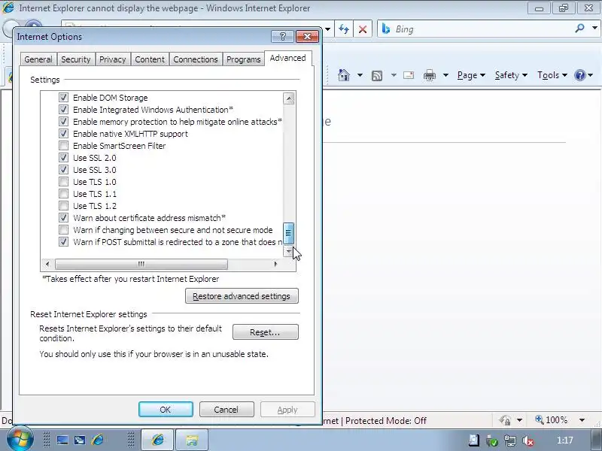602x451 pixels.
Task: Open the search provider dropdown arrow
Action: (x=594, y=28)
